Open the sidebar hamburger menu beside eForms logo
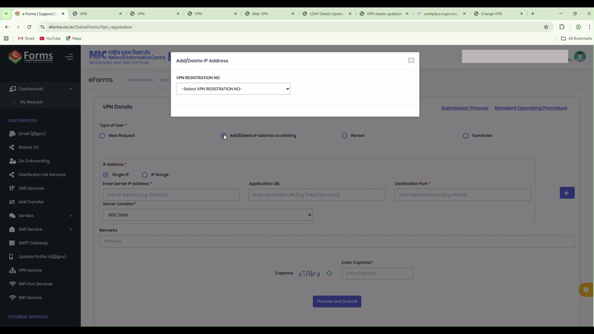 coord(69,57)
